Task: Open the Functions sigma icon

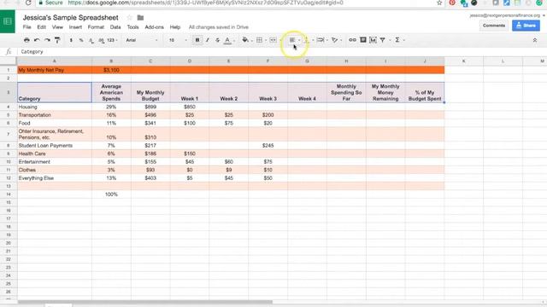Action: point(397,40)
